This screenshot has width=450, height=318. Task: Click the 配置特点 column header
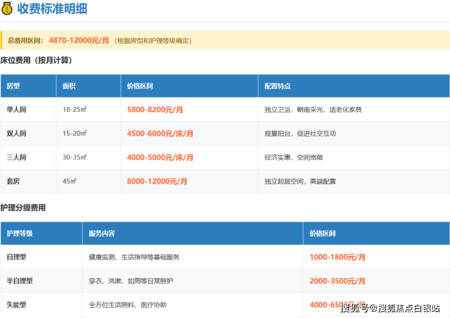tap(279, 86)
